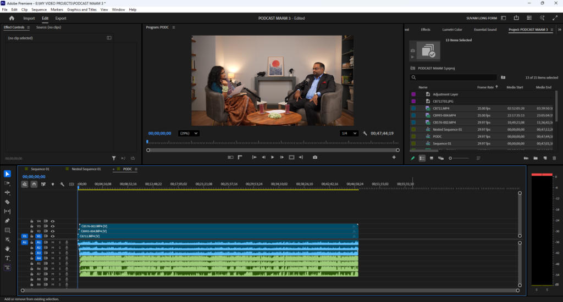
Task: Click the Adjustment Layer purple label swatch
Action: pos(413,94)
